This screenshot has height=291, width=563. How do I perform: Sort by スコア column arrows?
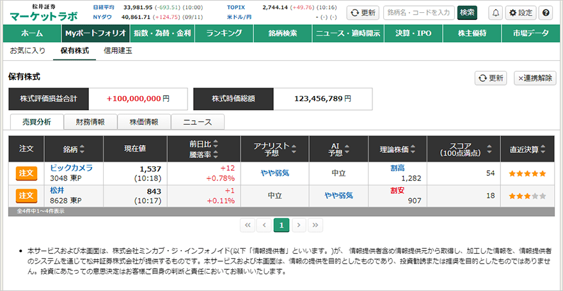489,149
